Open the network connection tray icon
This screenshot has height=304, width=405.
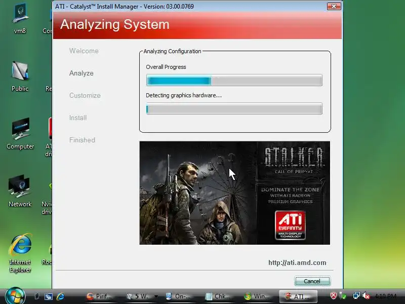(356, 296)
